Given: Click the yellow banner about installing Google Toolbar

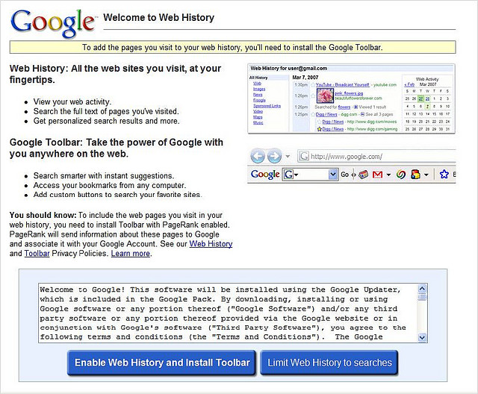Looking at the screenshot, I should (x=232, y=47).
